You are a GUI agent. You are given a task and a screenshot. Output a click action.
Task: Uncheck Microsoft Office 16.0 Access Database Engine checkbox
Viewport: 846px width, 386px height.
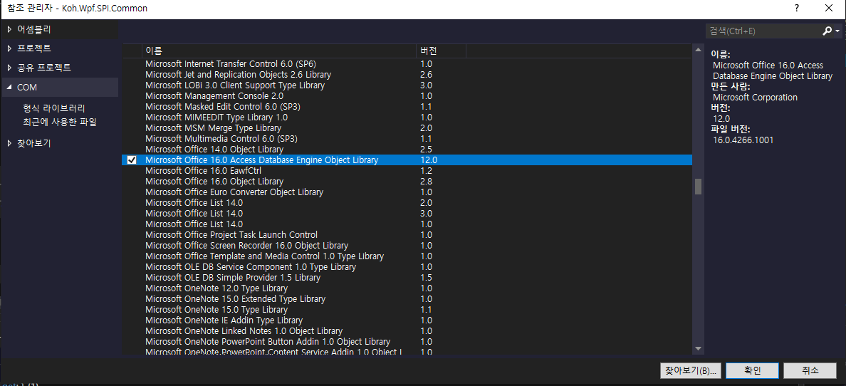point(132,160)
